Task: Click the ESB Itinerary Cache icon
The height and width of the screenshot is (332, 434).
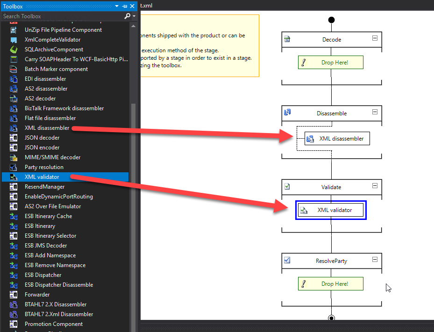Action: pyautogui.click(x=14, y=216)
